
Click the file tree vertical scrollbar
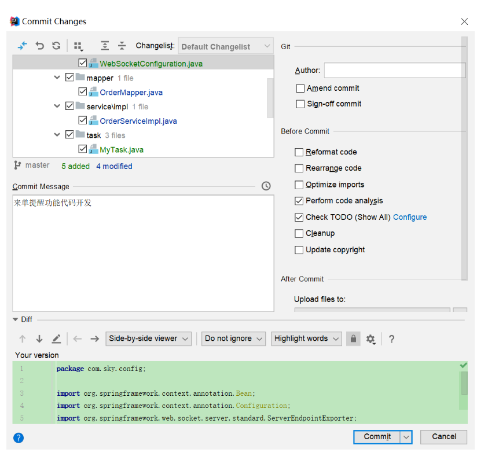(x=270, y=98)
